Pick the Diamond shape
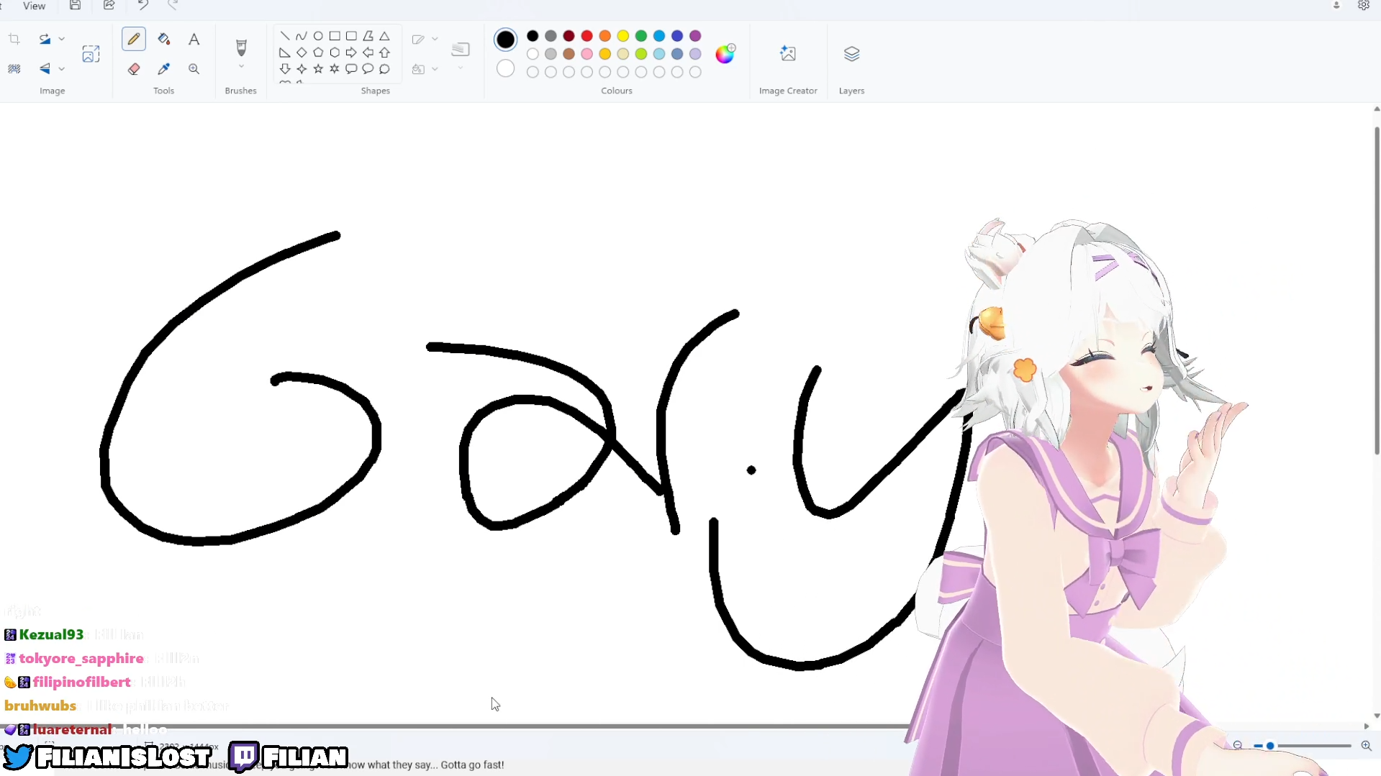The image size is (1381, 776). click(302, 53)
